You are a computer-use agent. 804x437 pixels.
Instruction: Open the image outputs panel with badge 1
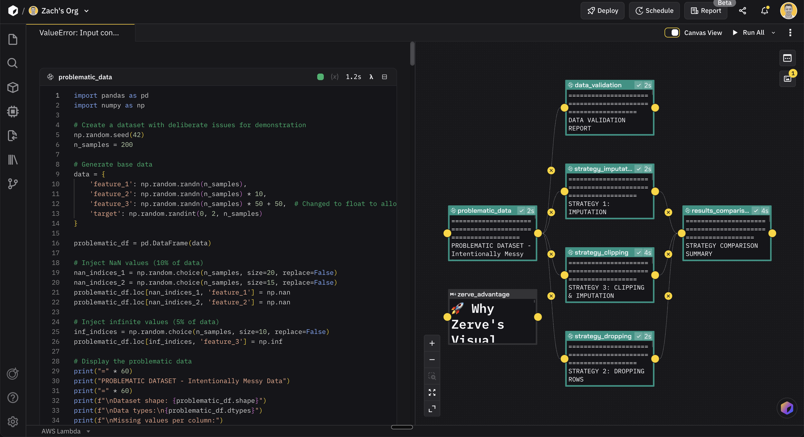coord(787,78)
